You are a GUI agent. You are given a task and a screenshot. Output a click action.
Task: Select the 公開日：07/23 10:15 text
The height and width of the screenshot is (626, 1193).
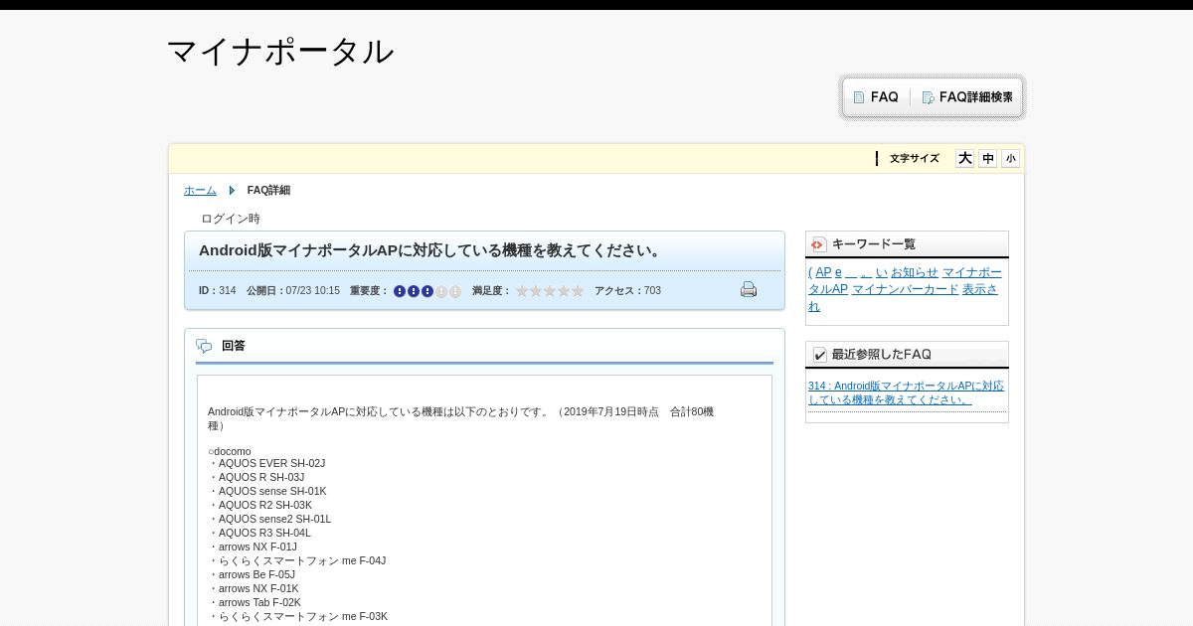(293, 291)
